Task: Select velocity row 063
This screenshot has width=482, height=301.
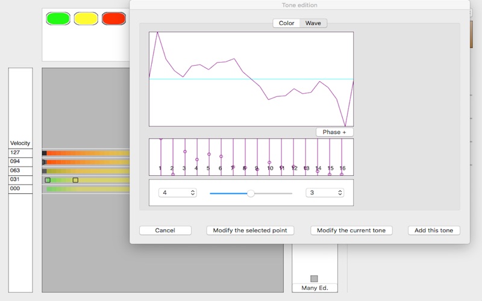Action: [x=20, y=170]
